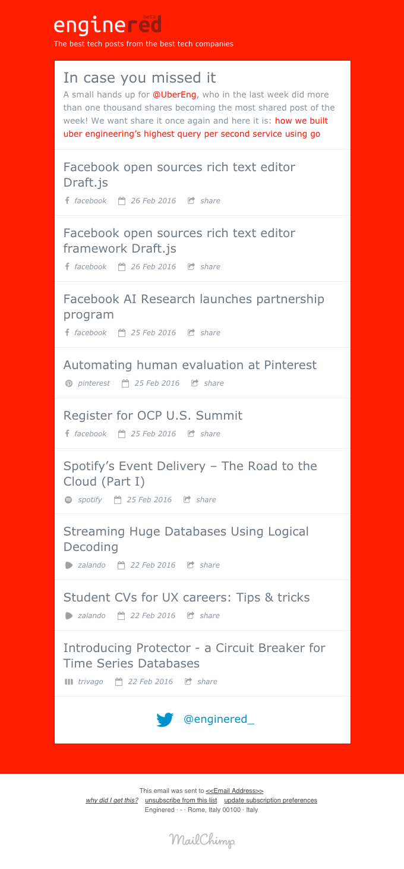The width and height of the screenshot is (404, 869).
Task: Click the trivago icon under Introducing Protector post
Action: click(x=68, y=681)
